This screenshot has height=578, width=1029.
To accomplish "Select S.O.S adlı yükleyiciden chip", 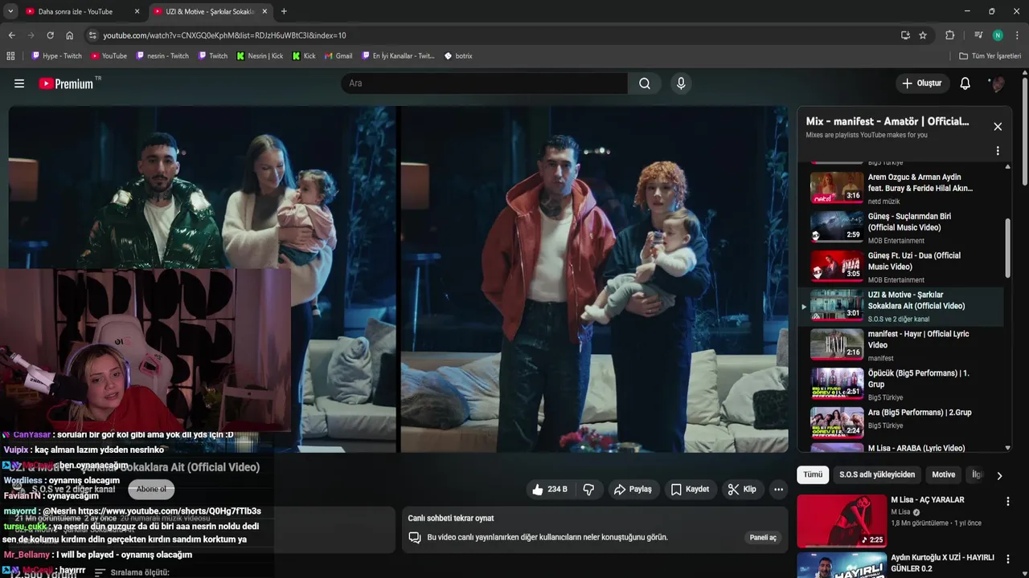I will pos(877,474).
